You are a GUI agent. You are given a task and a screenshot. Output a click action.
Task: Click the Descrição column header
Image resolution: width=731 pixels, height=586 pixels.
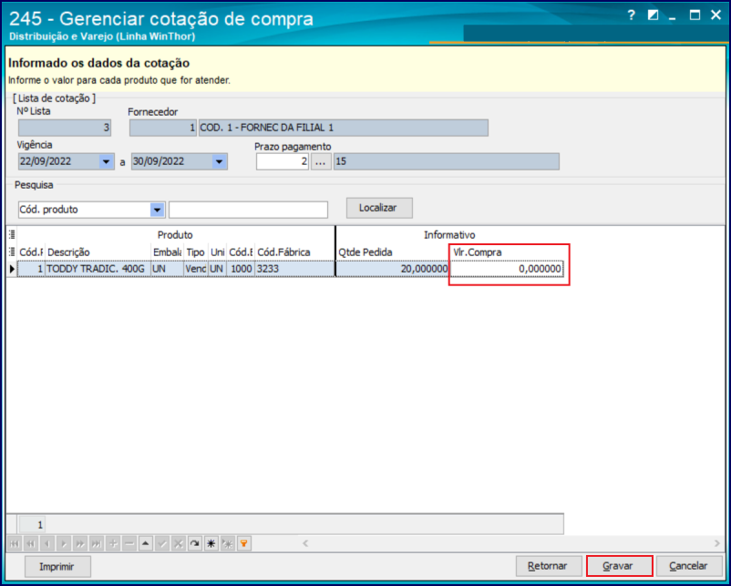[x=98, y=252]
